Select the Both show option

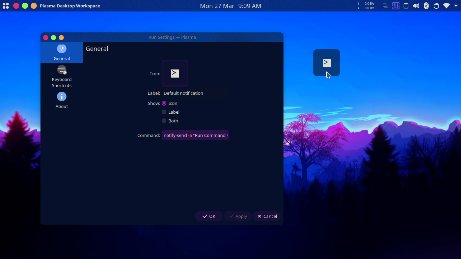[x=170, y=121]
